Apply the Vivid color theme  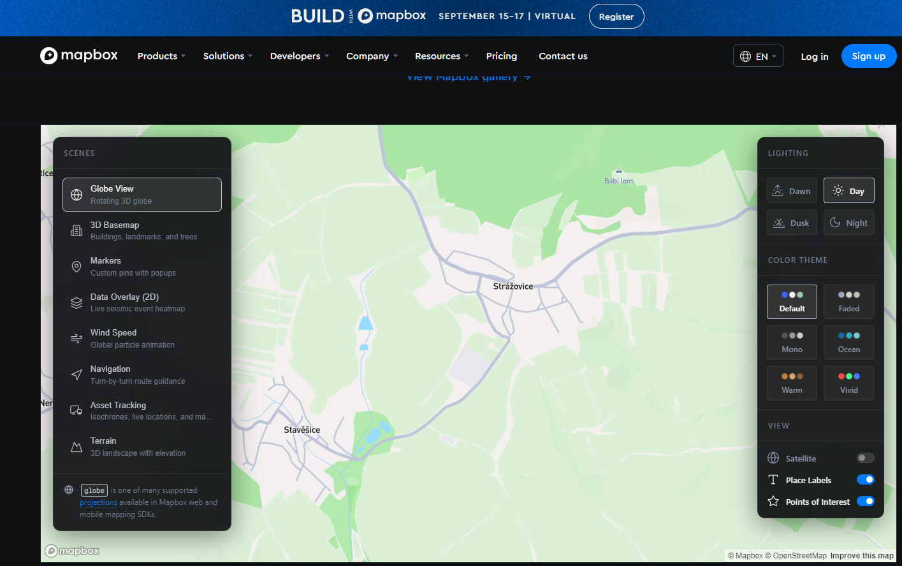pos(849,383)
